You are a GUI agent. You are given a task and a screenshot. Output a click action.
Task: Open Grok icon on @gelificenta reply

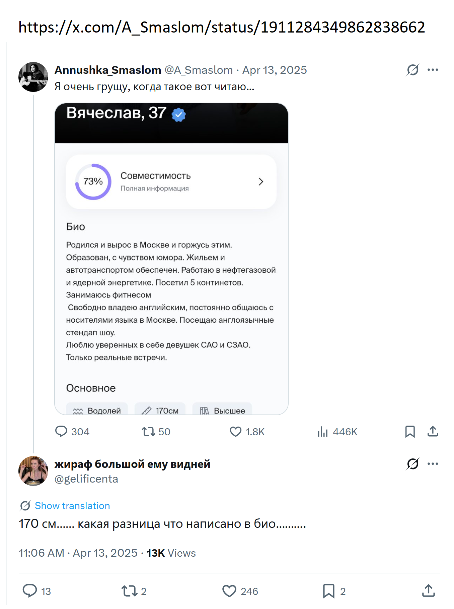[x=412, y=464]
